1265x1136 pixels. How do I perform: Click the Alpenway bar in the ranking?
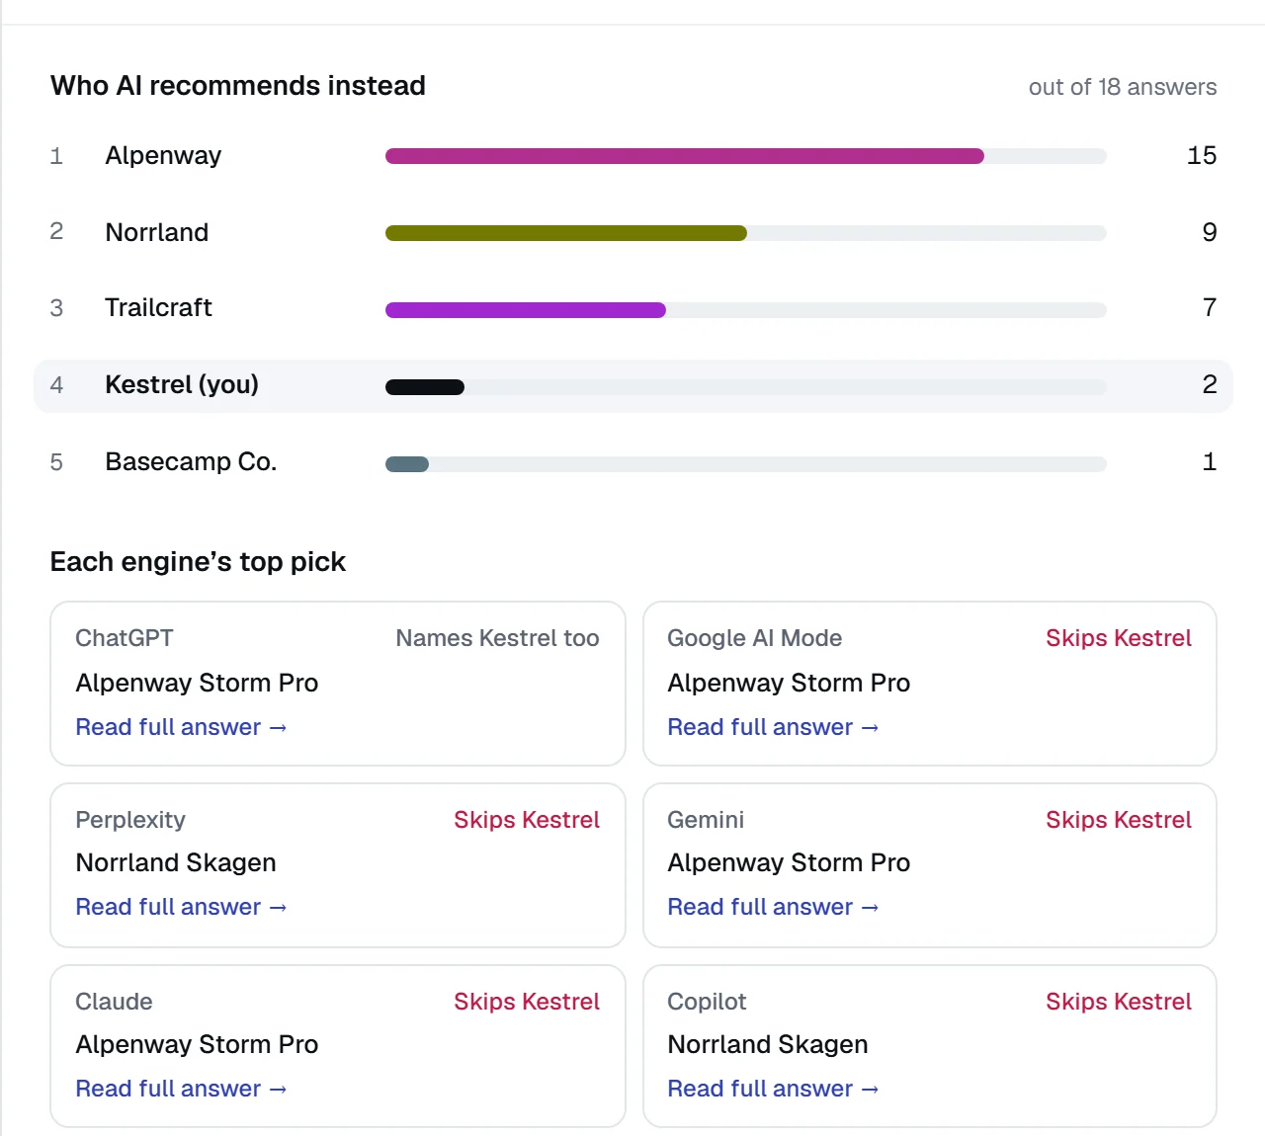685,156
